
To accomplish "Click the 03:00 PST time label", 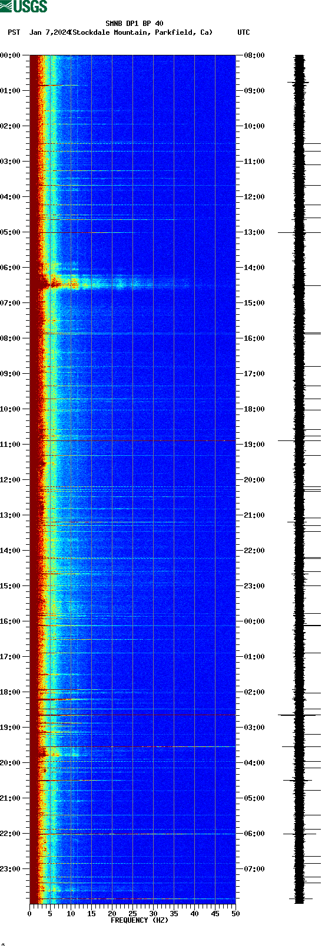I will pos(11,162).
